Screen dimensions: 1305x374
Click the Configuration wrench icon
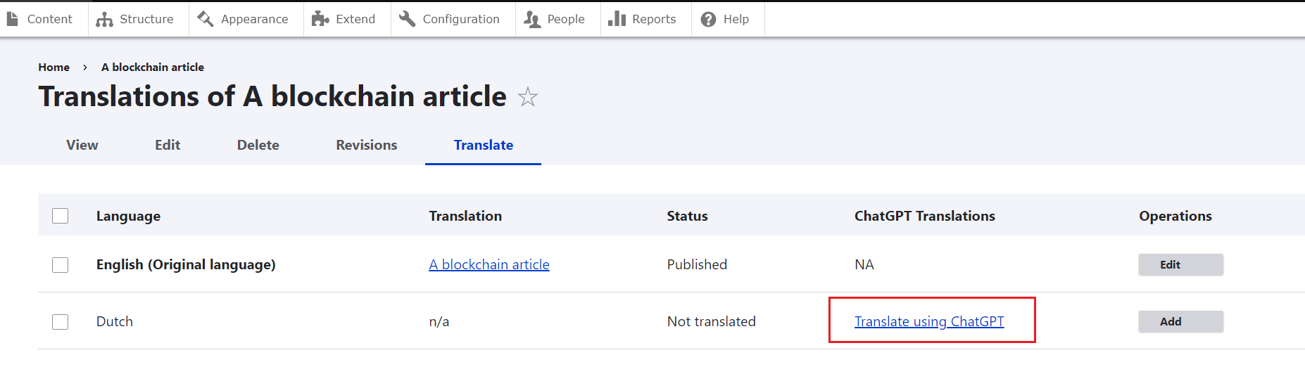[x=407, y=19]
